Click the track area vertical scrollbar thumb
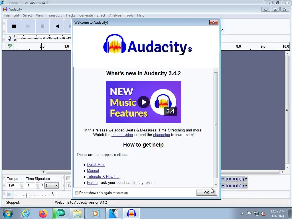The width and height of the screenshot is (292, 219). (287, 110)
